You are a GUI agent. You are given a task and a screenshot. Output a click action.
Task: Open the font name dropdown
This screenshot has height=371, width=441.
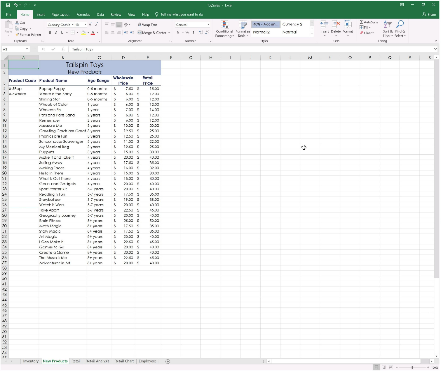[x=73, y=25]
